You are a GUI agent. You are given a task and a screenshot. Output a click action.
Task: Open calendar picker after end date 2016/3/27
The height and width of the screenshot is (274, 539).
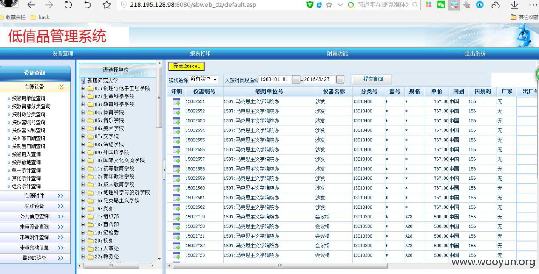click(340, 79)
